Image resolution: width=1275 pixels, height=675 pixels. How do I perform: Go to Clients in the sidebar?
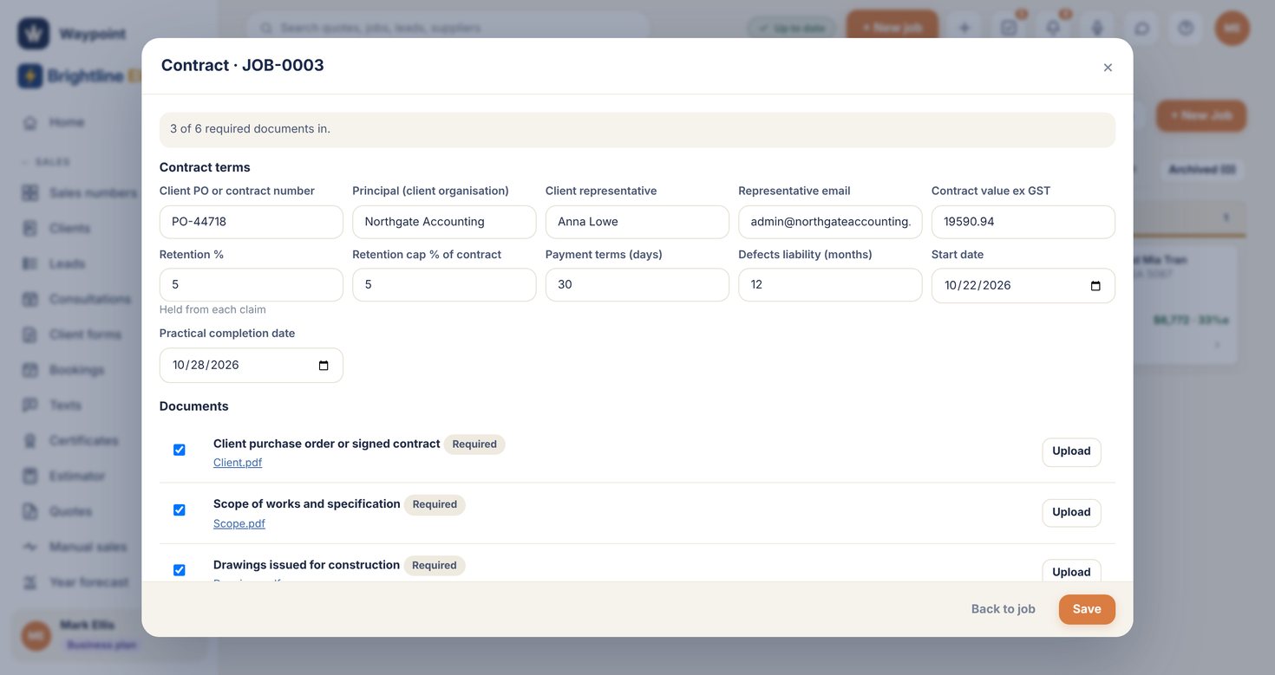click(69, 228)
